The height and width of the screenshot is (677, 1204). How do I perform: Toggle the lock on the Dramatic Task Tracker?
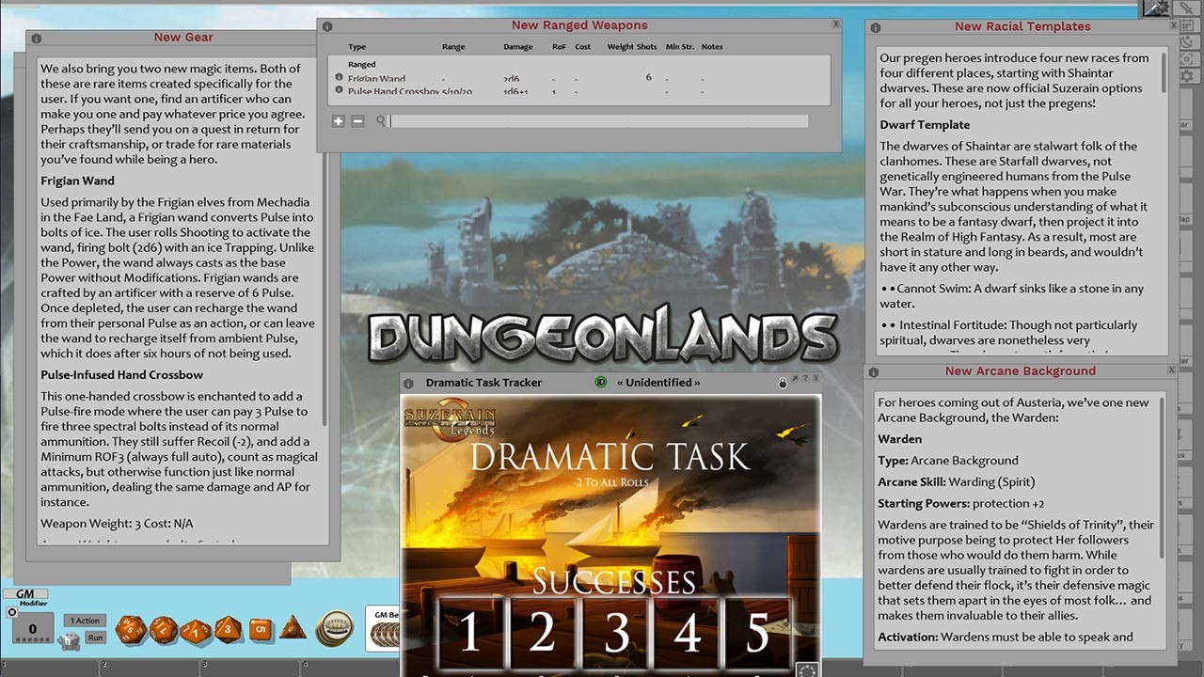783,380
